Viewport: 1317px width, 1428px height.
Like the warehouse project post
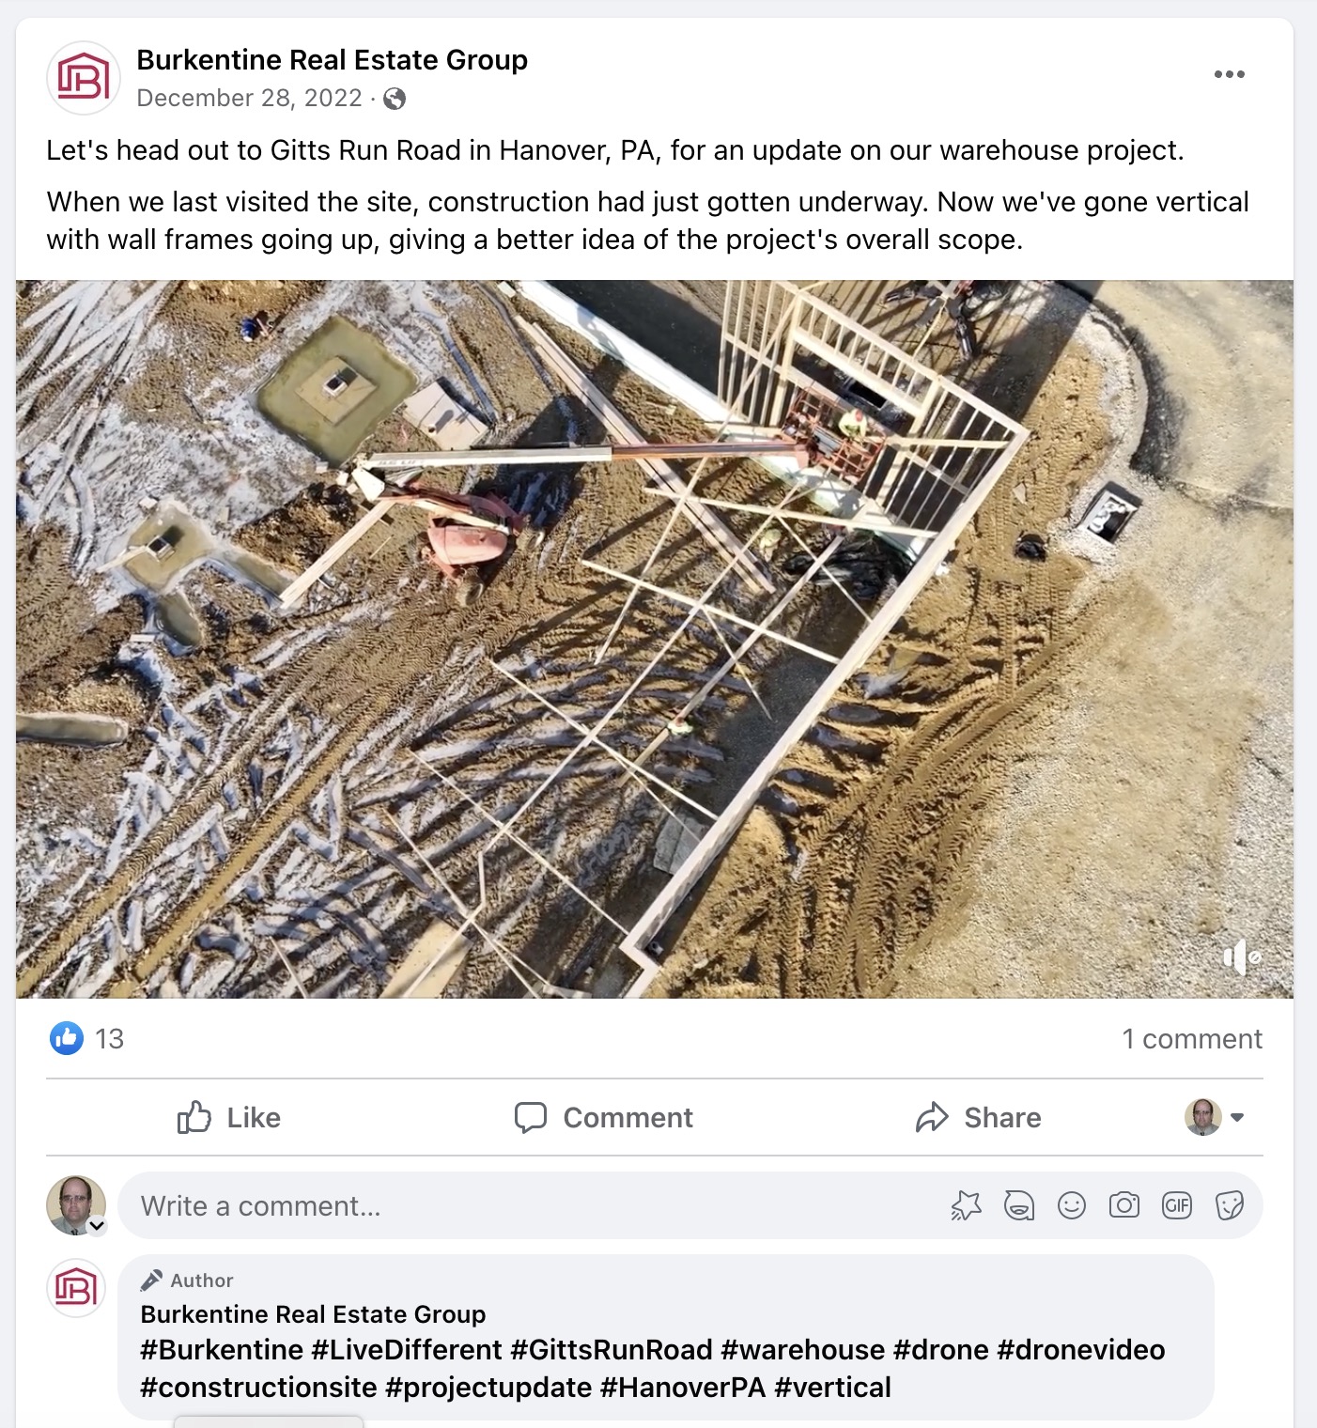(229, 1117)
